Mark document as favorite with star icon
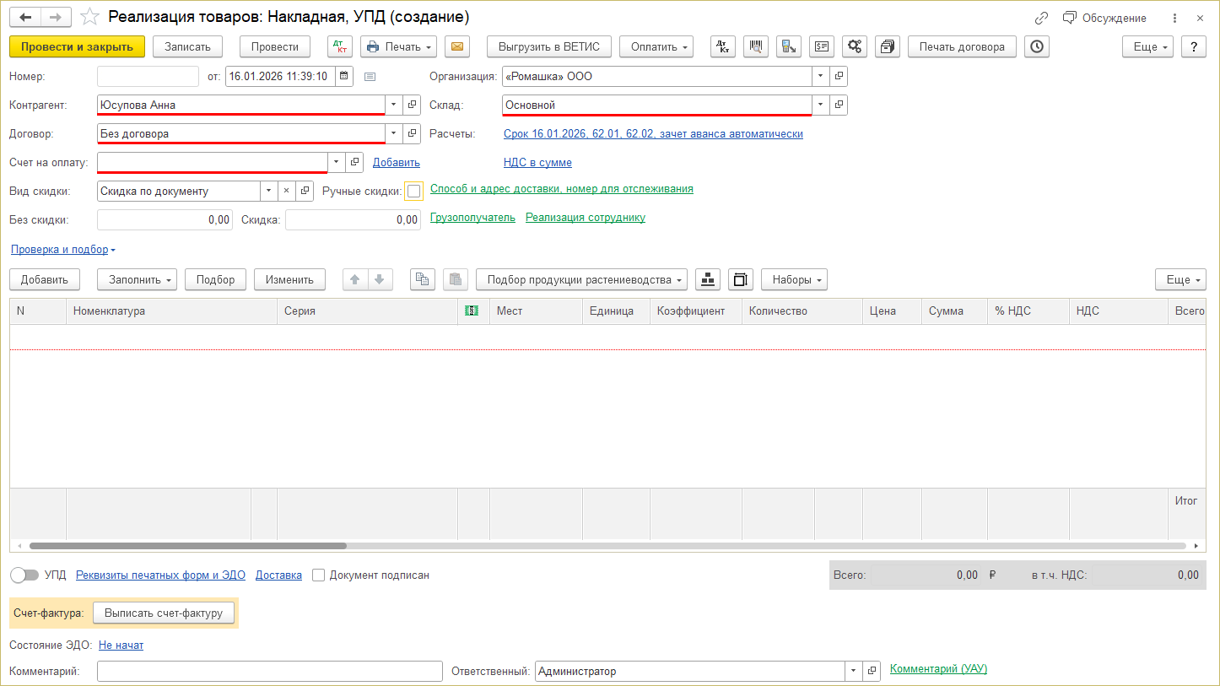The width and height of the screenshot is (1220, 686). click(x=89, y=18)
